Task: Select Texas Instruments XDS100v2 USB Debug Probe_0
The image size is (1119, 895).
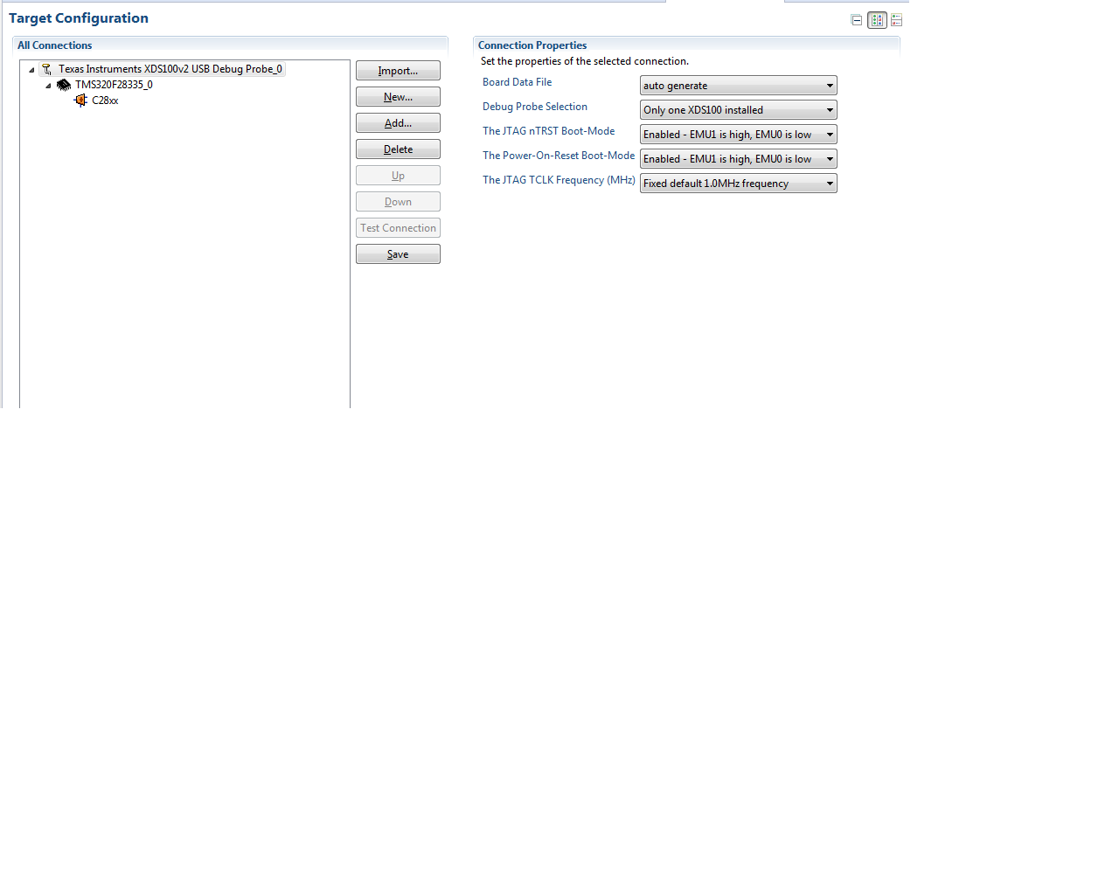Action: pos(170,69)
